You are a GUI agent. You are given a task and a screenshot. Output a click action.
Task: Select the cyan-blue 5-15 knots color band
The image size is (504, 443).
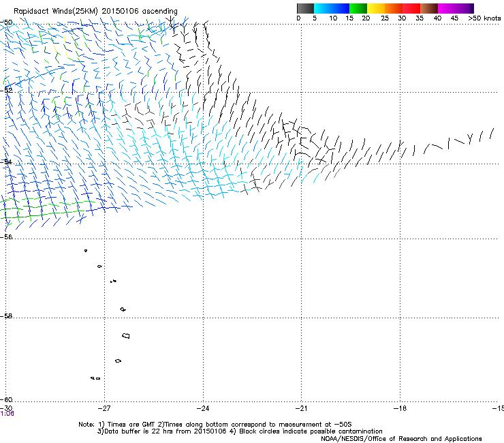coord(332,8)
